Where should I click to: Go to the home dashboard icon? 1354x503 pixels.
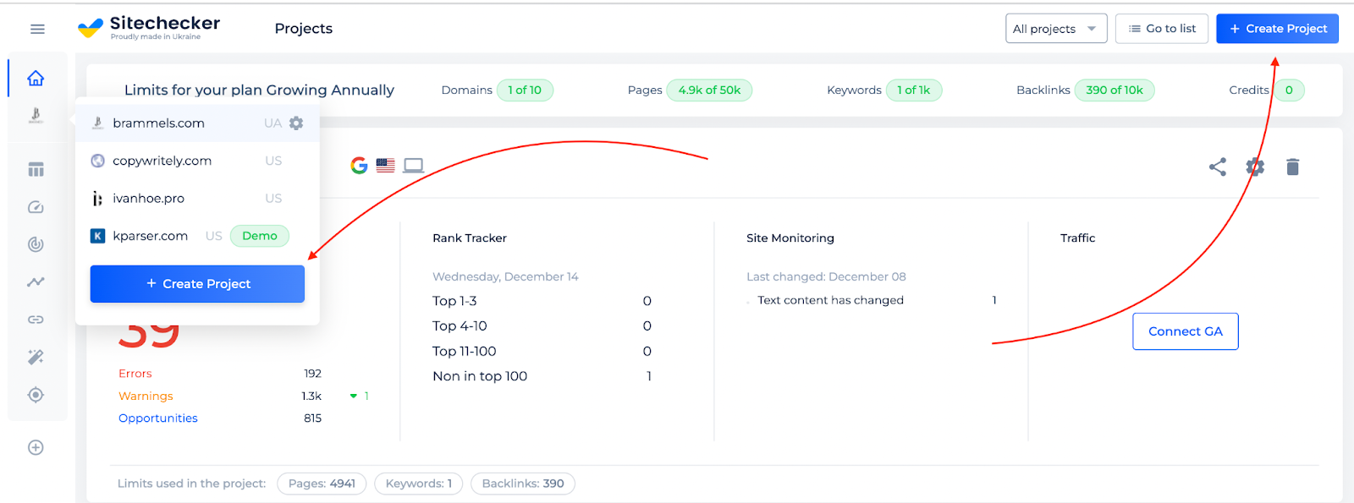[x=36, y=78]
